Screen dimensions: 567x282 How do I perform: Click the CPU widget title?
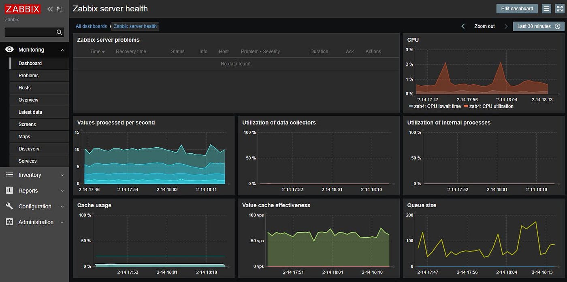(x=413, y=40)
